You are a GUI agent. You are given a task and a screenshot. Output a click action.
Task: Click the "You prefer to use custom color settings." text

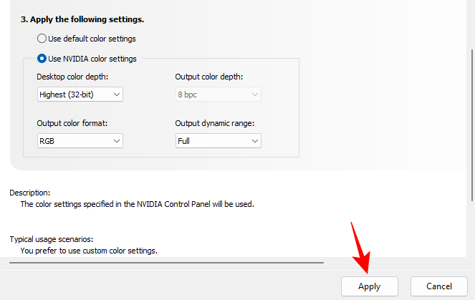(88, 251)
